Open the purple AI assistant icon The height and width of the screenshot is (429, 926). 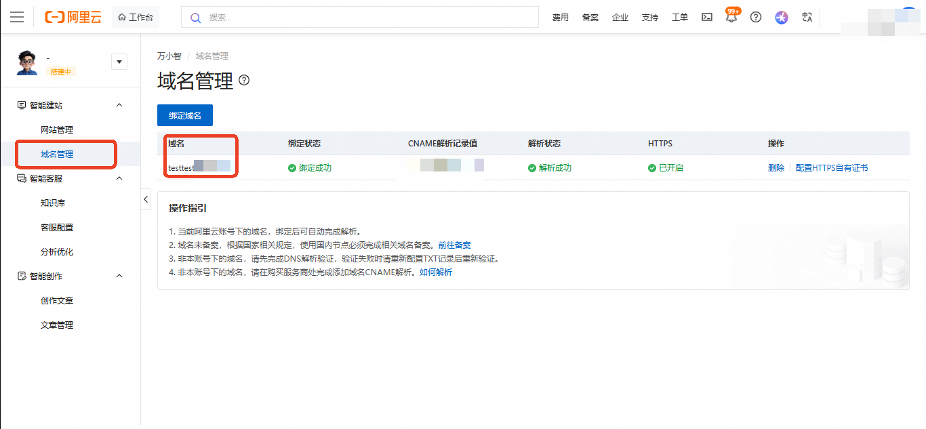click(x=782, y=18)
